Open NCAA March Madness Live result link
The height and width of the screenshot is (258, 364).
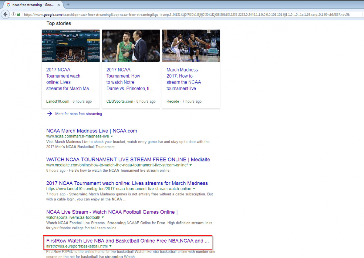pyautogui.click(x=91, y=131)
